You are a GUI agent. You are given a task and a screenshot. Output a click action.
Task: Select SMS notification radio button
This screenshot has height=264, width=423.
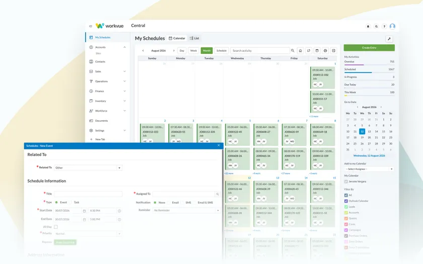[x=182, y=203]
